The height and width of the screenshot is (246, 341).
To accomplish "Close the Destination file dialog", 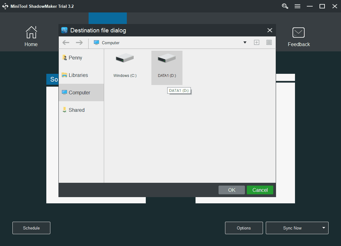I will 270,30.
